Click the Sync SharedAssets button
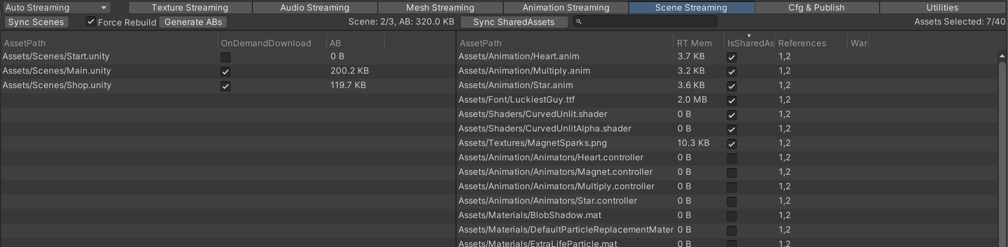1008x247 pixels. tap(513, 22)
